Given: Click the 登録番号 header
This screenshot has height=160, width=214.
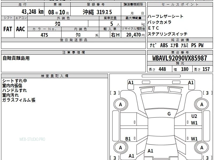Looking at the screenshot, I should coord(96,5).
